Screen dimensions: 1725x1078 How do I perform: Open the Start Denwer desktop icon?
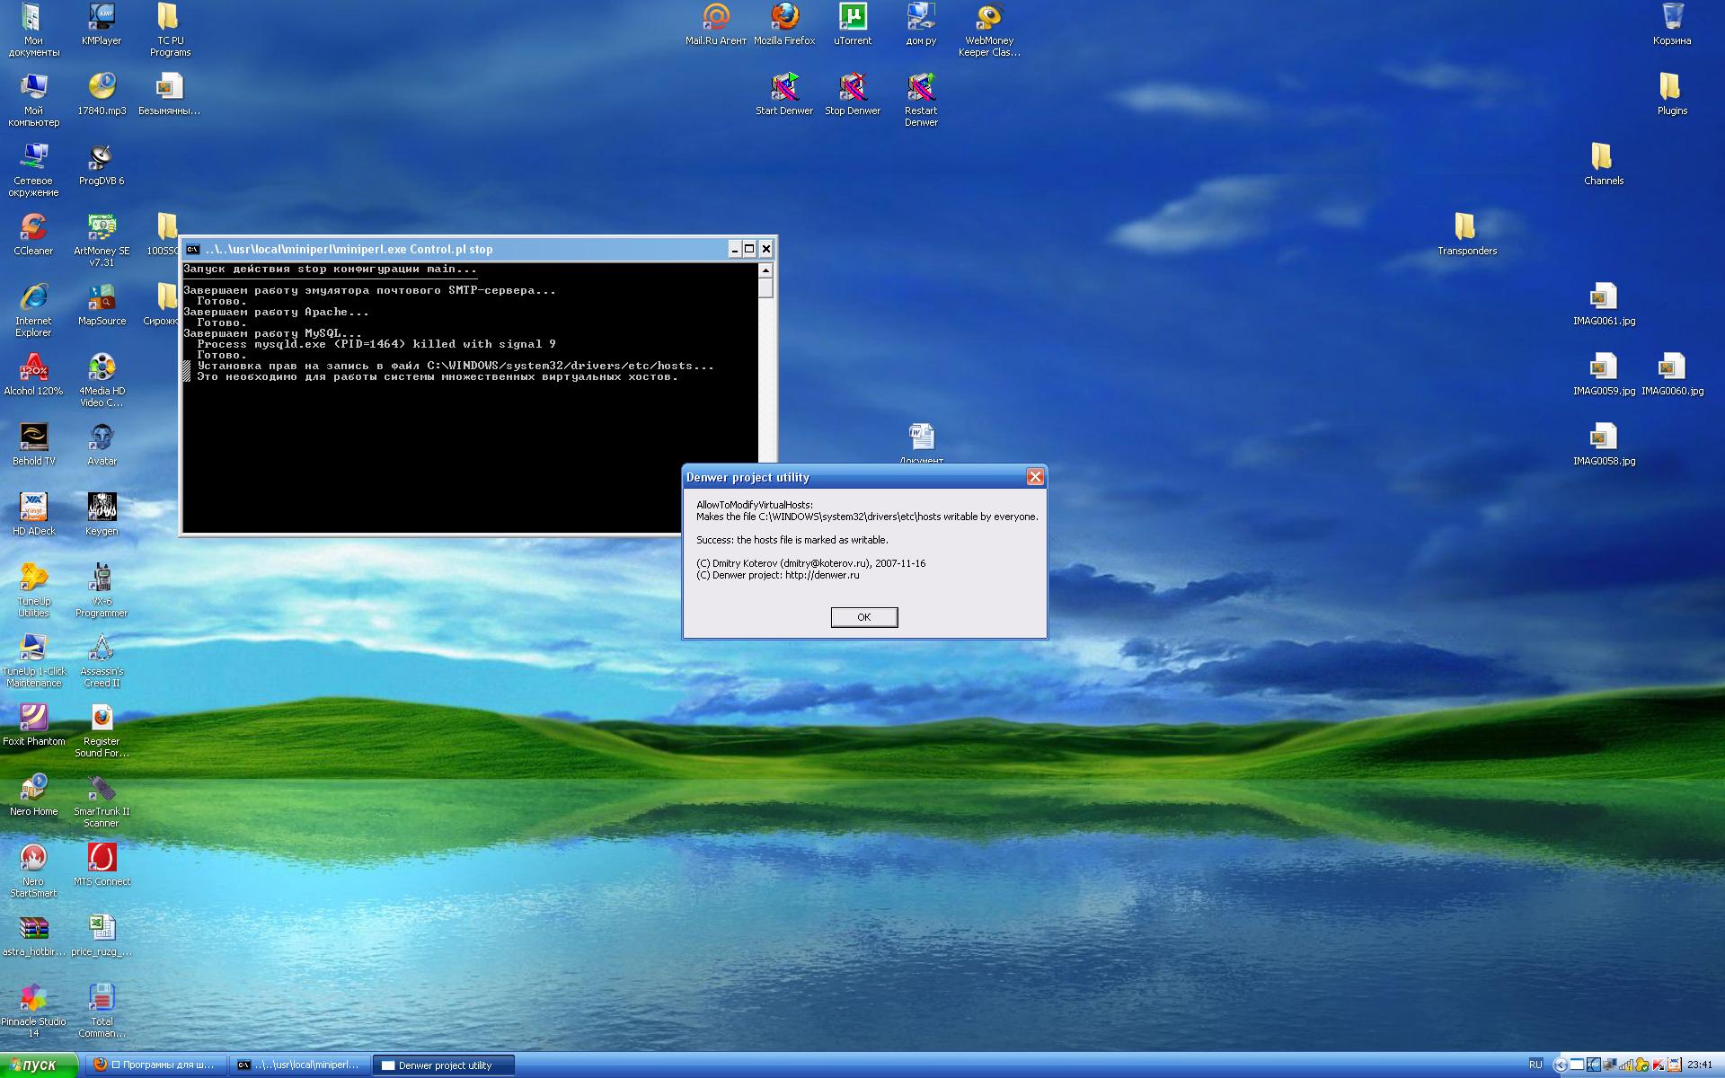[784, 88]
